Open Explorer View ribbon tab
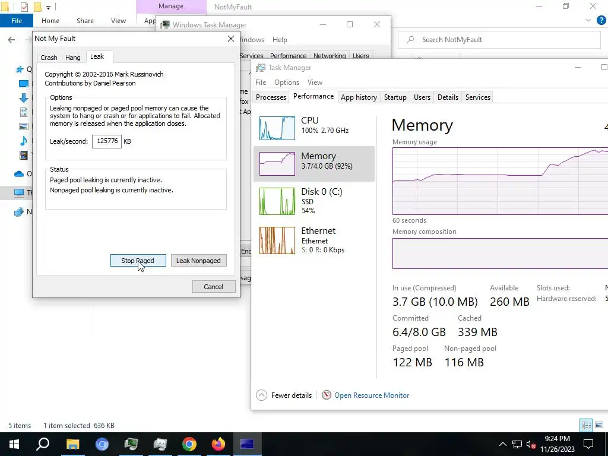Image resolution: width=608 pixels, height=456 pixels. tap(118, 21)
